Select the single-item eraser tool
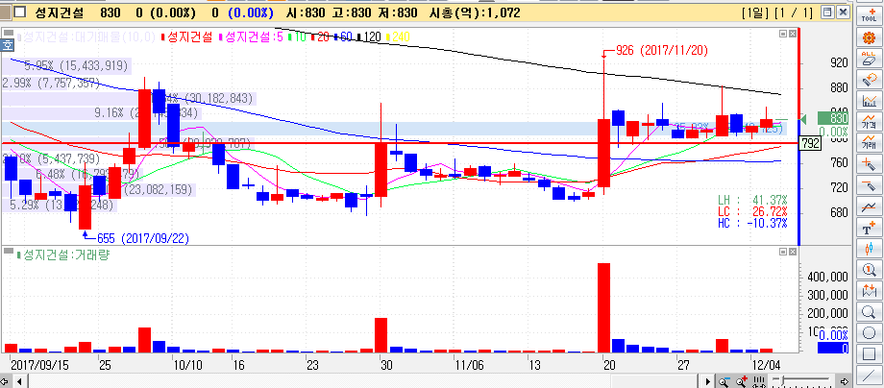The width and height of the screenshot is (884, 388). point(870,80)
